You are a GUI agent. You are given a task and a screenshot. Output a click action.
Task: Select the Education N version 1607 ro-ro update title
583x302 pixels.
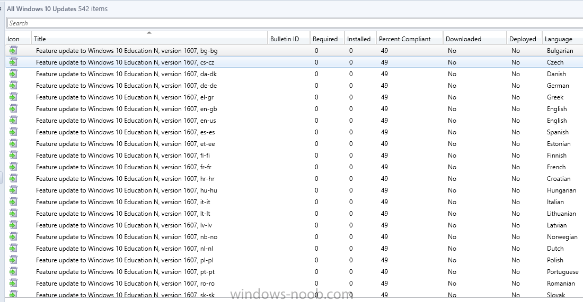(125, 283)
